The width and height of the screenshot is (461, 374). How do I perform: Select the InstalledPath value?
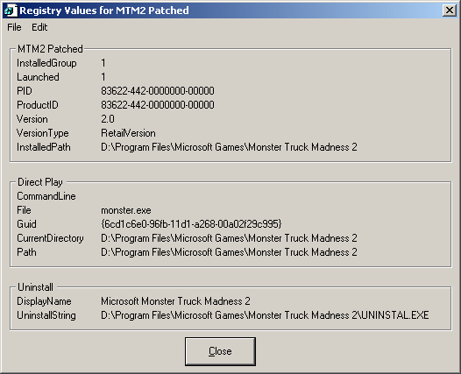pos(229,147)
